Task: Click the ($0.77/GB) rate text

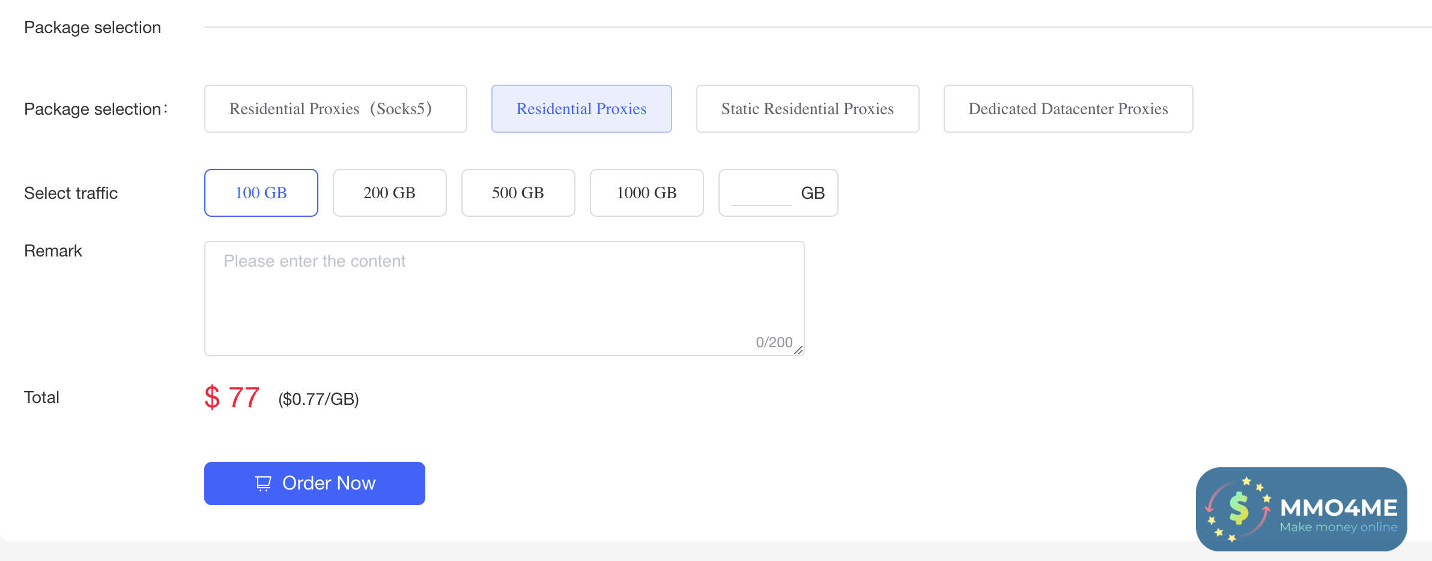Action: (318, 399)
